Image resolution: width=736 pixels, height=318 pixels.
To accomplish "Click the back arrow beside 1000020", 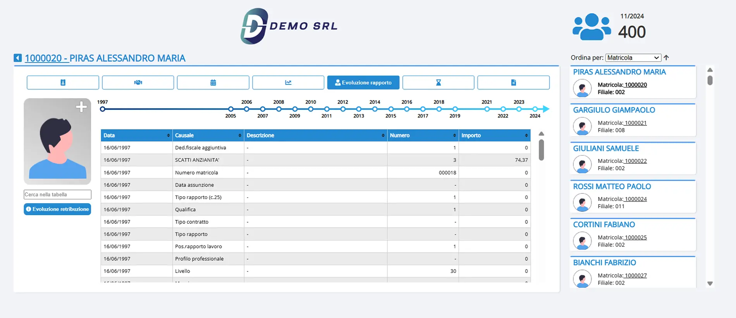I will coord(17,58).
